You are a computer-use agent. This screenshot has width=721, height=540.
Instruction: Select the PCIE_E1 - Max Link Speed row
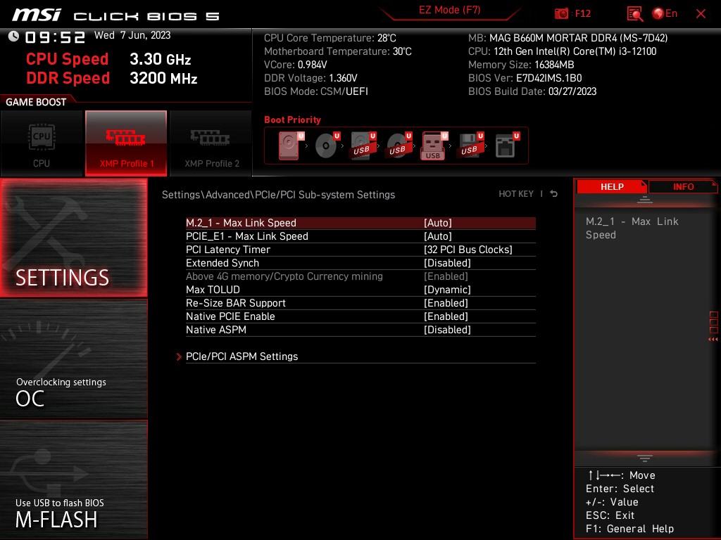(360, 236)
